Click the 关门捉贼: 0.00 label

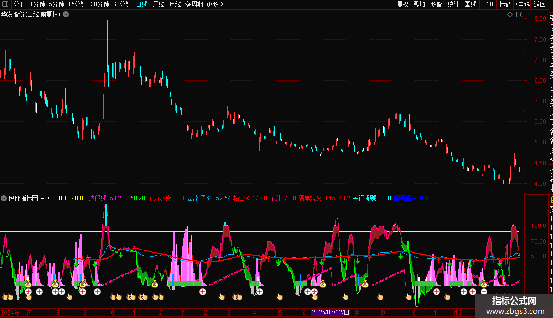point(372,198)
